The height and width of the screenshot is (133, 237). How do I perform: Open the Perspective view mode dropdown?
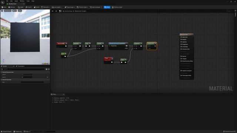tap(7, 11)
